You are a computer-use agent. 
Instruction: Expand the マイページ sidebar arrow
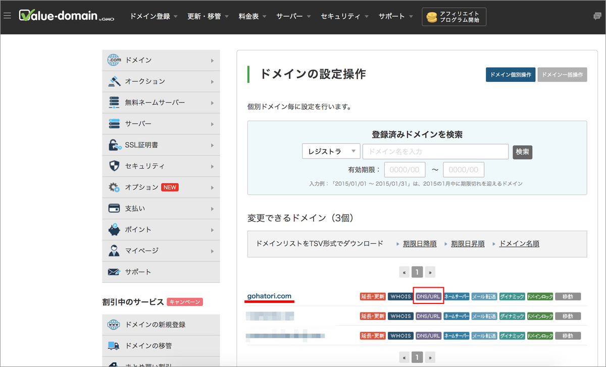point(212,251)
